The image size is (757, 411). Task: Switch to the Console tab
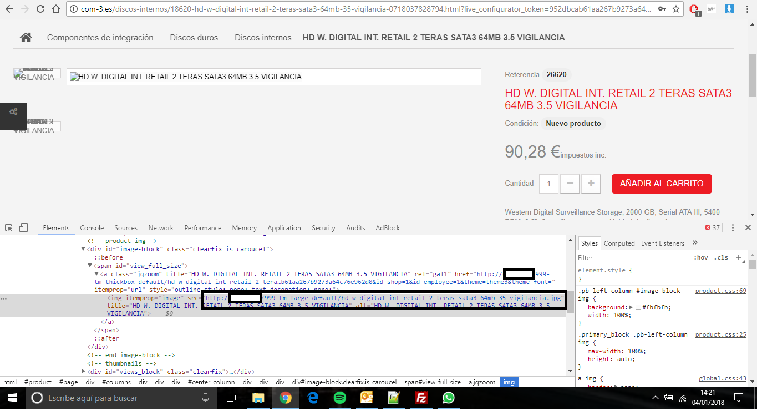[x=92, y=227]
